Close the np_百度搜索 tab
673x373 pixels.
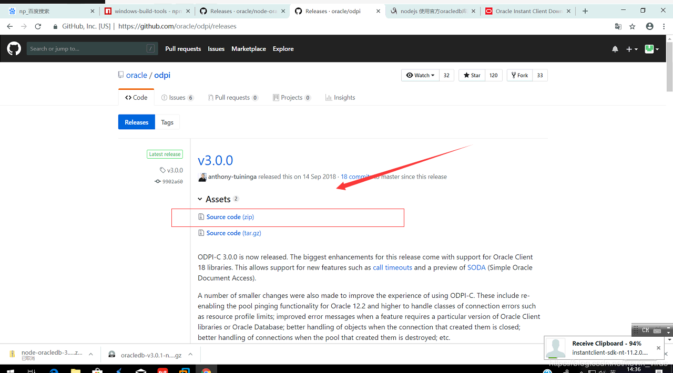(93, 11)
